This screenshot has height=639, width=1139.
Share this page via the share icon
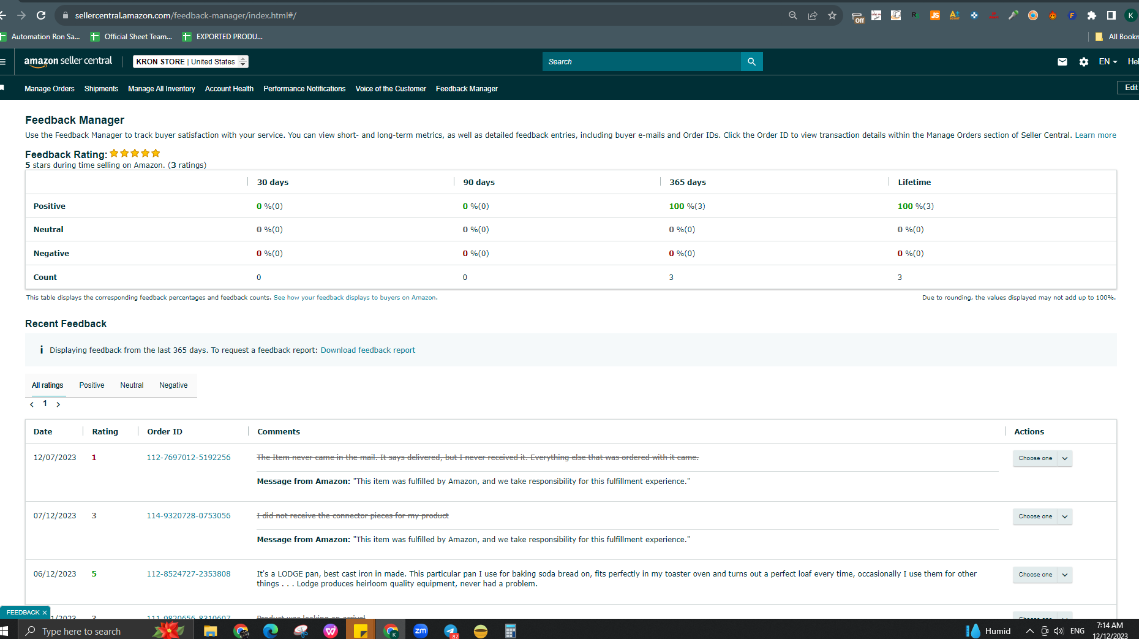(x=813, y=15)
